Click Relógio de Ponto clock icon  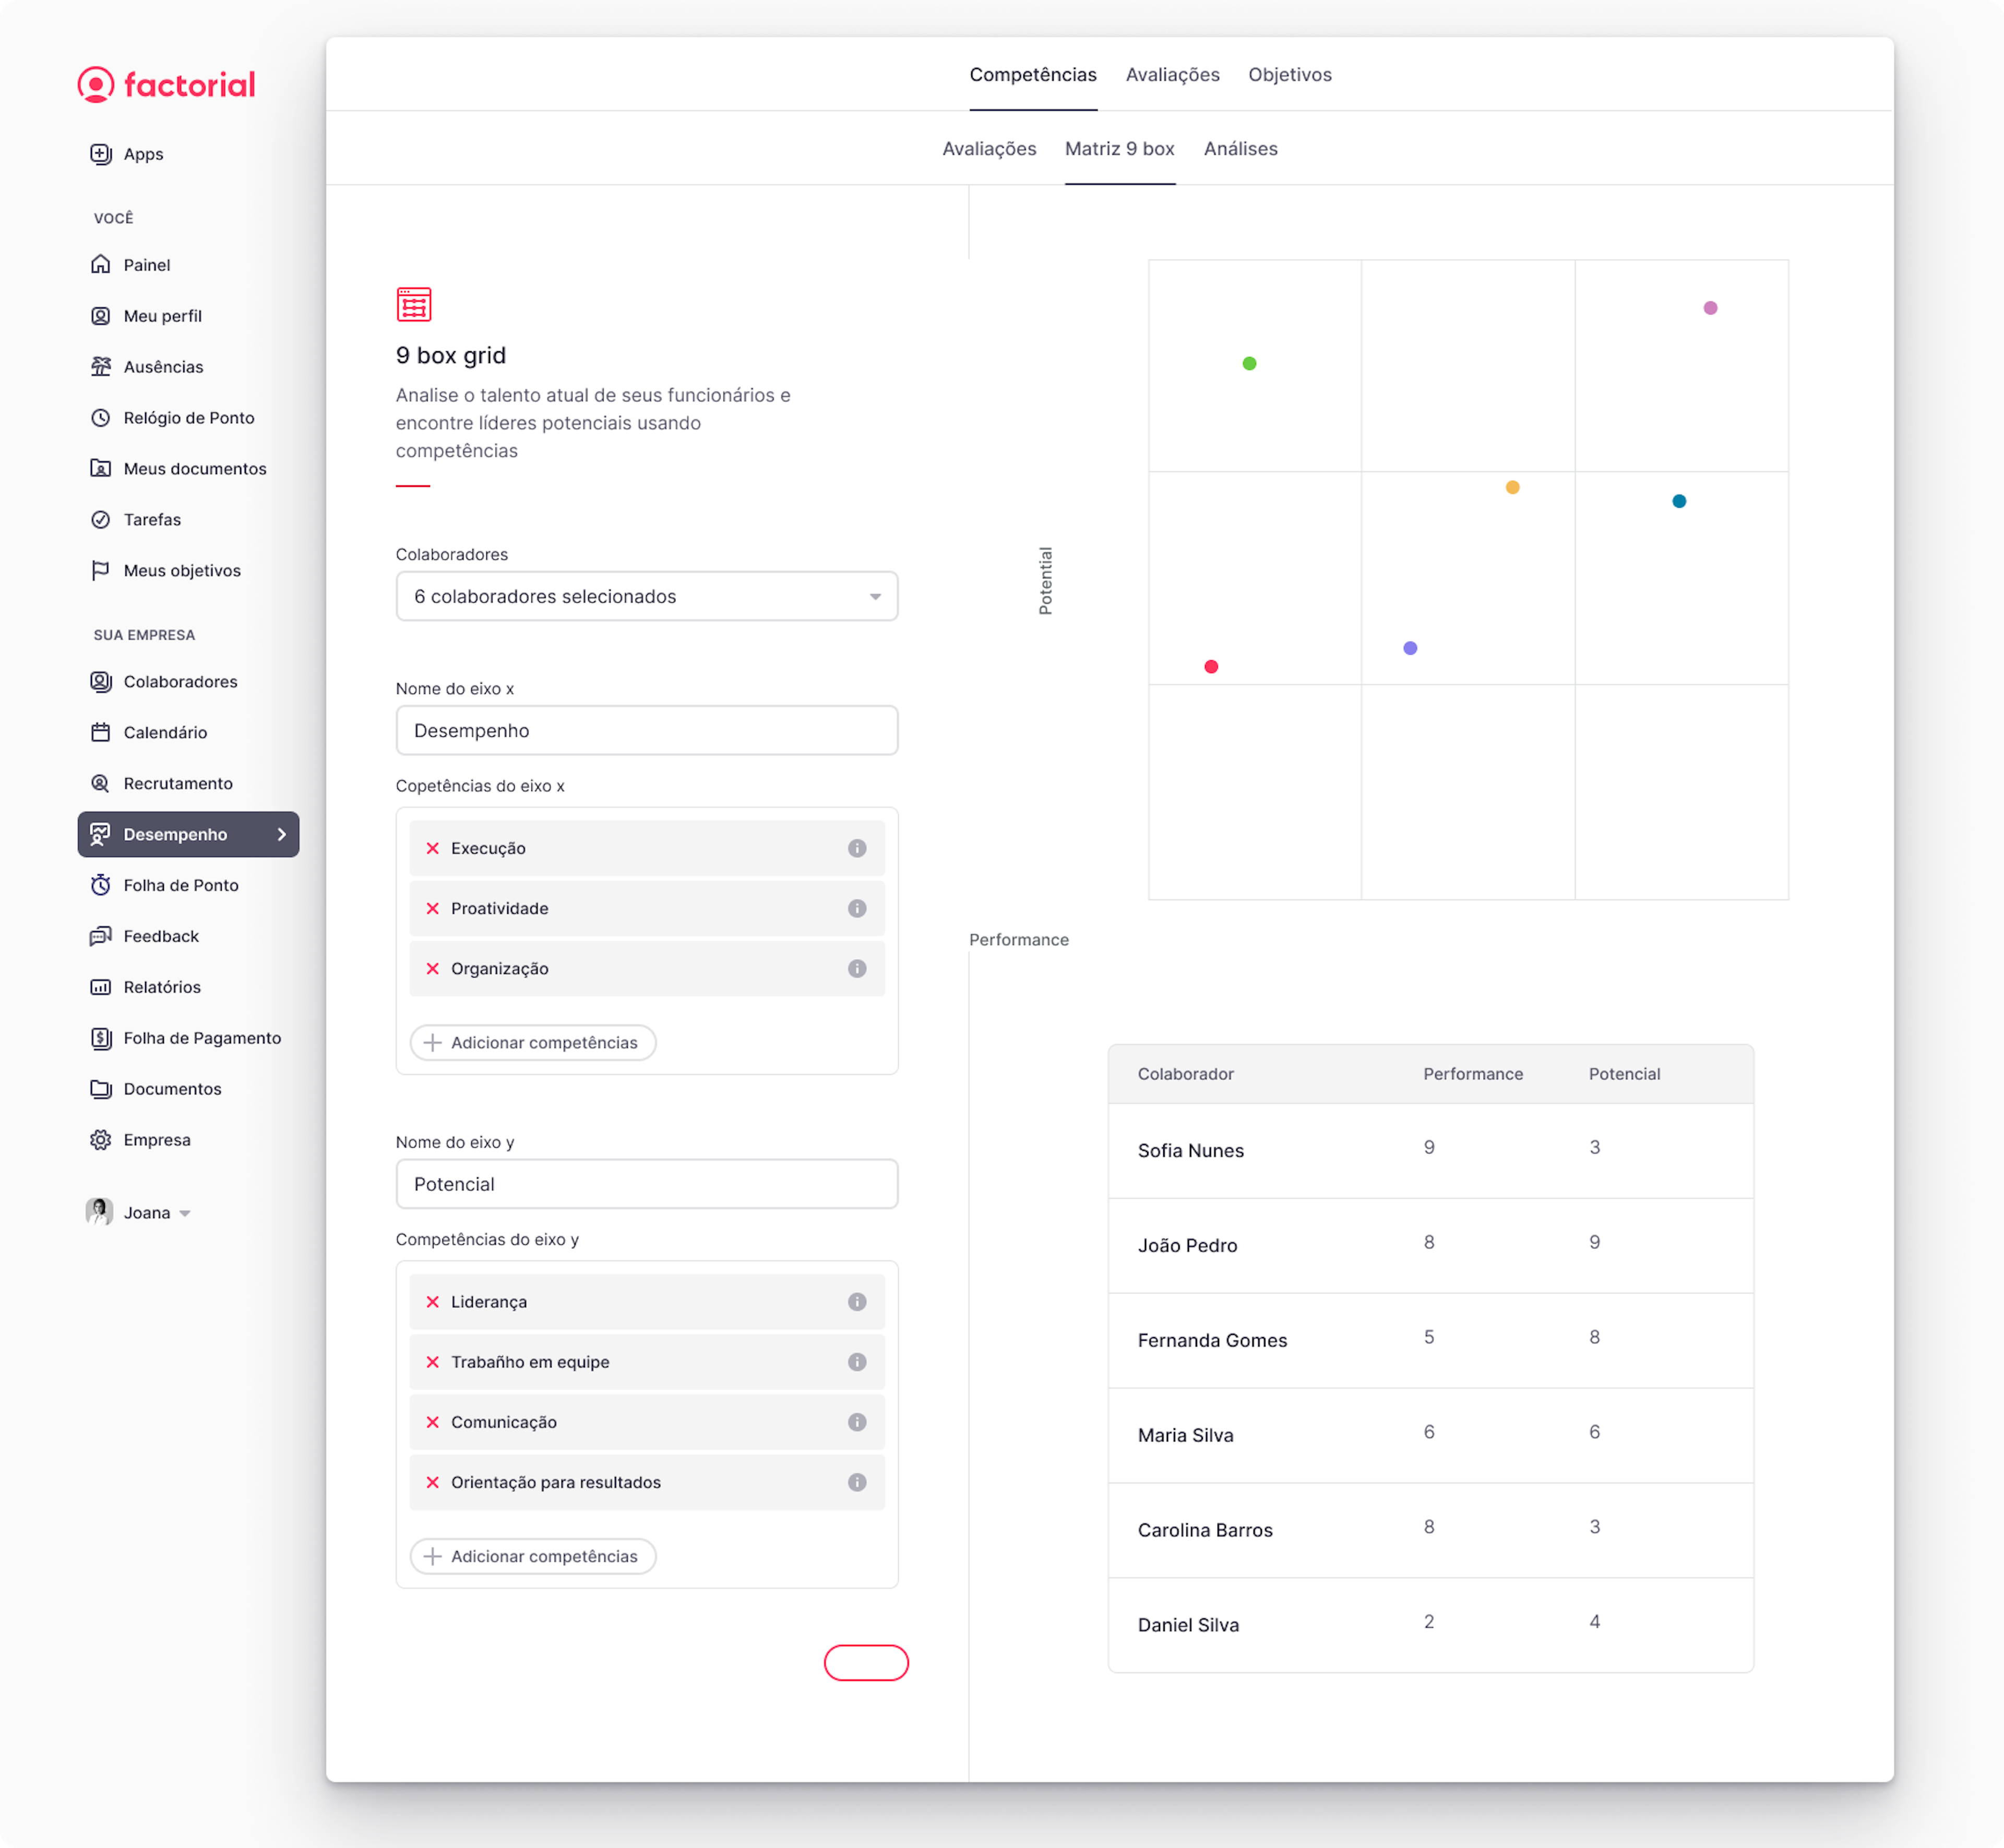(101, 418)
